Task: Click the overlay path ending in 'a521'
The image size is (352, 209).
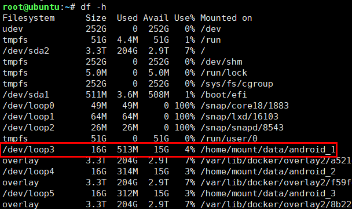Action: [x=276, y=161]
